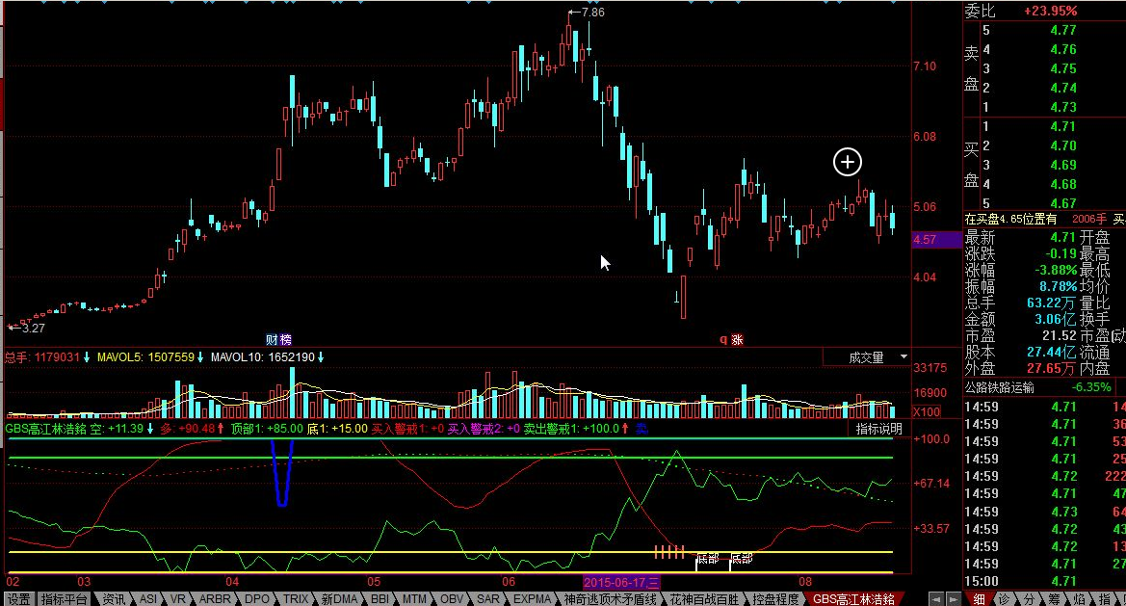Click sell level 5 price 4.77
This screenshot has height=606, width=1126.
pos(1062,30)
